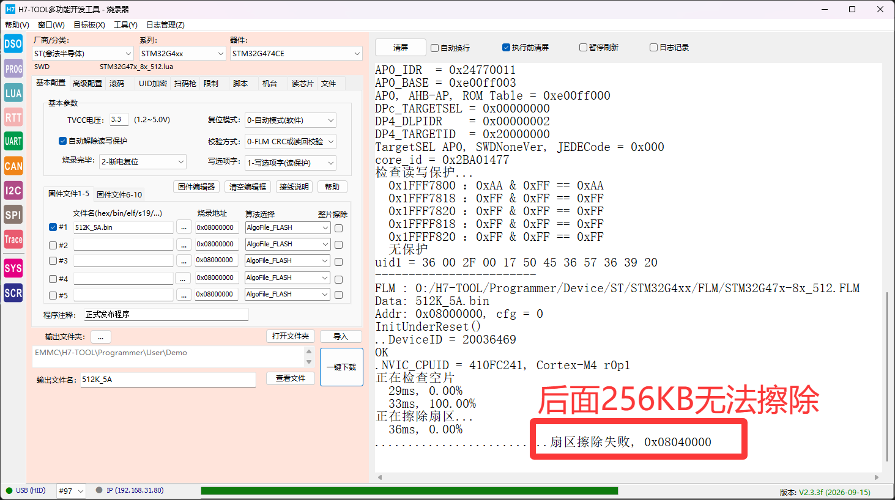Expand the 校验方式 dropdown
The image size is (895, 500).
pyautogui.click(x=291, y=142)
